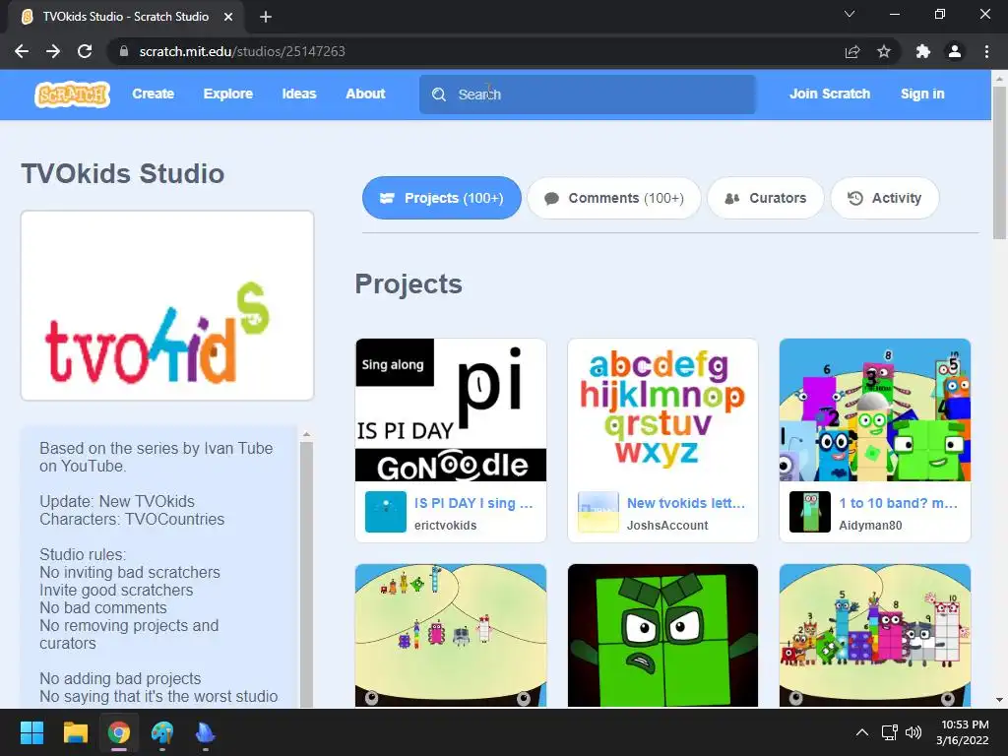
Task: Open File Explorer from taskbar
Action: click(75, 732)
